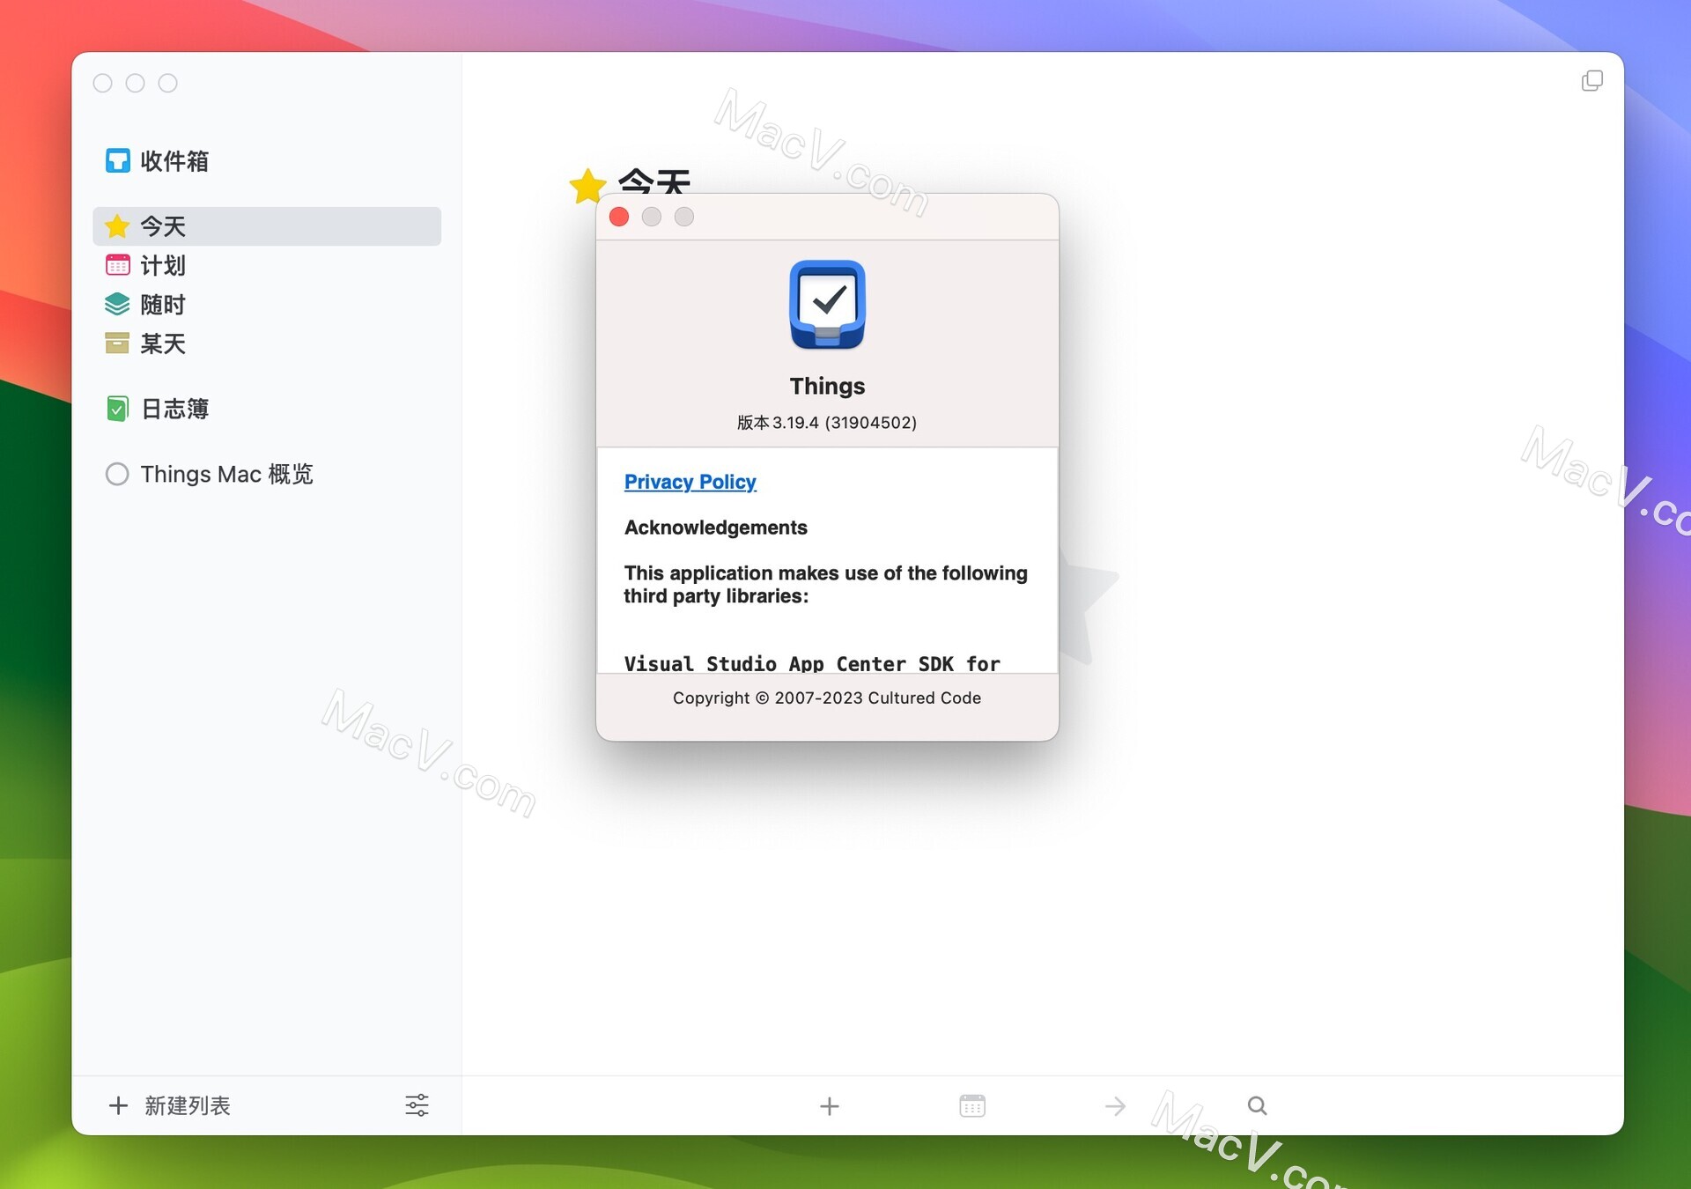
Task: Click the Things title in About dialog
Action: click(827, 386)
